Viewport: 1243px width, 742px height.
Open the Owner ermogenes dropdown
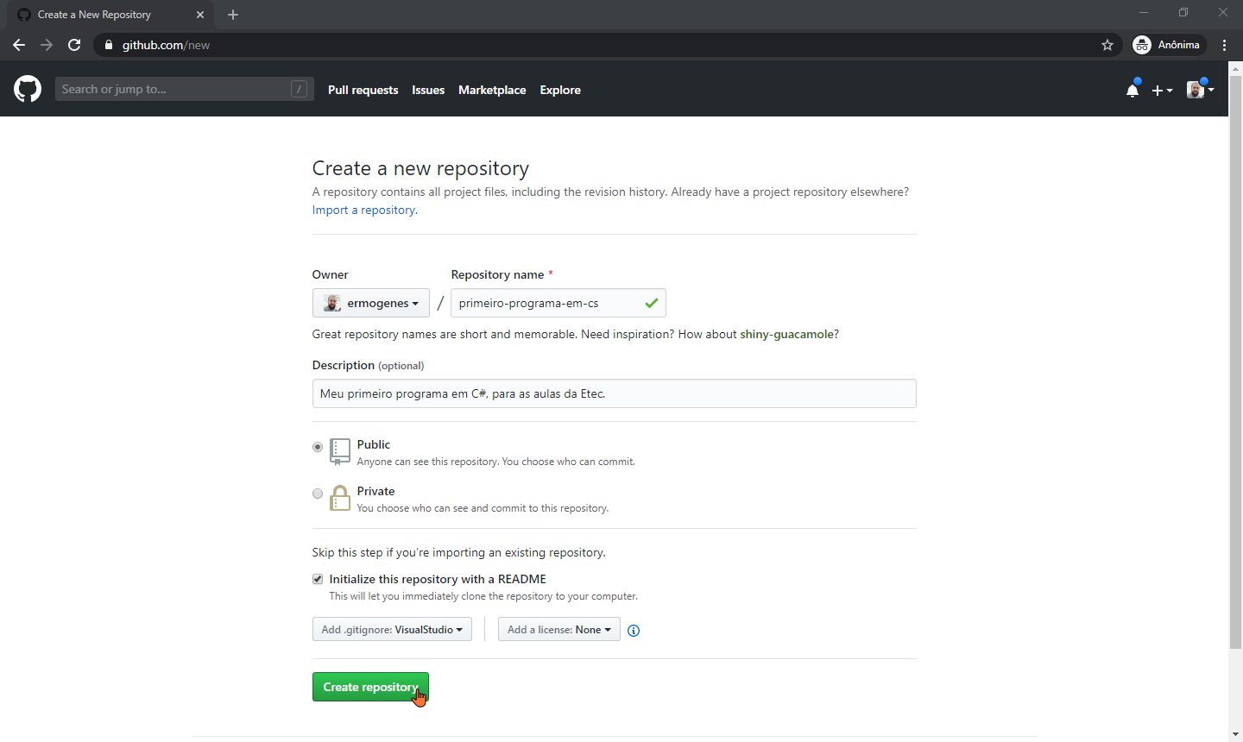point(371,303)
